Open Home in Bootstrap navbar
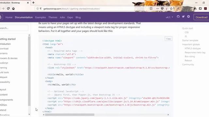The height and width of the screenshot is (117, 209). point(9,17)
